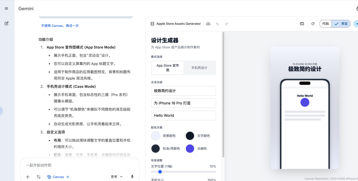This screenshot has width=358, height=181.
Task: Open the 思考 model dropdown
Action: click(117, 177)
